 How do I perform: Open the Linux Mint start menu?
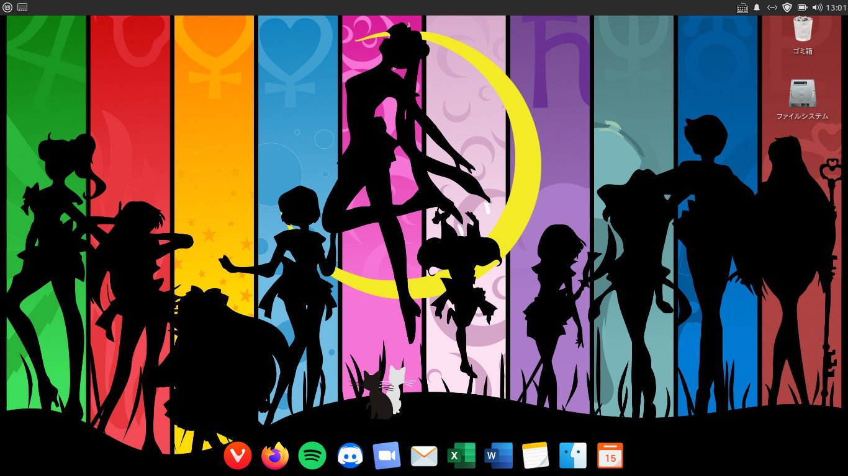(x=7, y=7)
